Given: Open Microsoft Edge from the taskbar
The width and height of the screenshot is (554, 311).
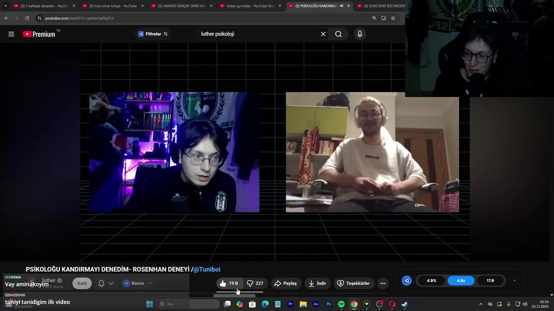Looking at the screenshot, I should [x=265, y=304].
